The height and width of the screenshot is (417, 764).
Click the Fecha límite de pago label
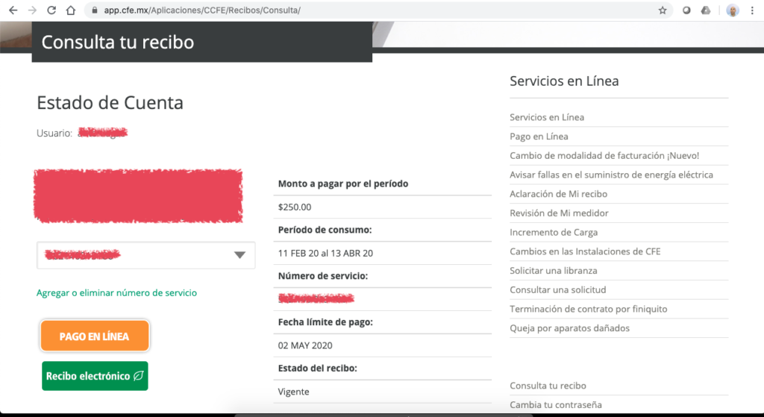325,322
